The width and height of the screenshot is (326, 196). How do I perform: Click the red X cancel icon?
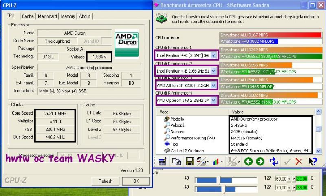[299, 161]
